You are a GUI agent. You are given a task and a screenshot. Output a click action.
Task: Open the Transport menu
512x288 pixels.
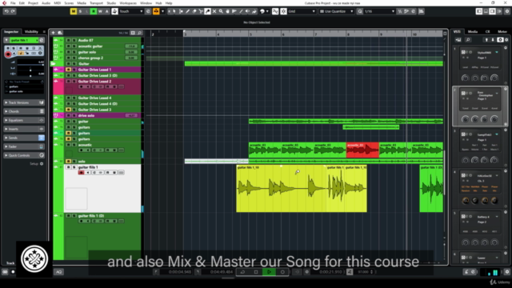click(96, 3)
